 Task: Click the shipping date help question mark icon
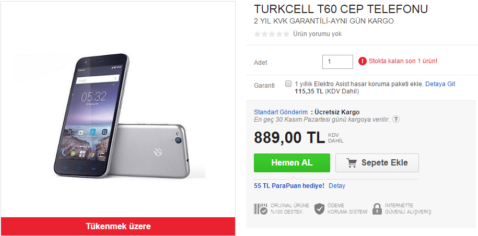[x=396, y=120]
